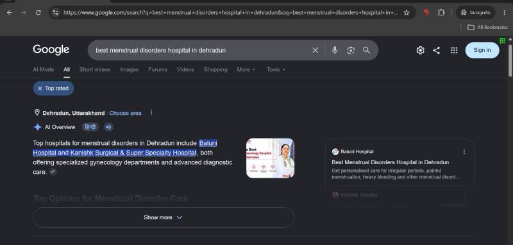
Task: Clear search text with X icon
Action: point(315,51)
